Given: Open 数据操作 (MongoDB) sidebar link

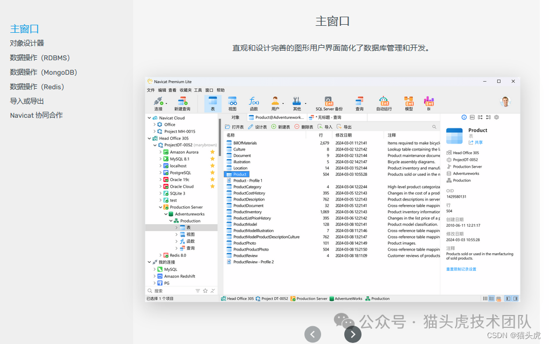Looking at the screenshot, I should (44, 72).
